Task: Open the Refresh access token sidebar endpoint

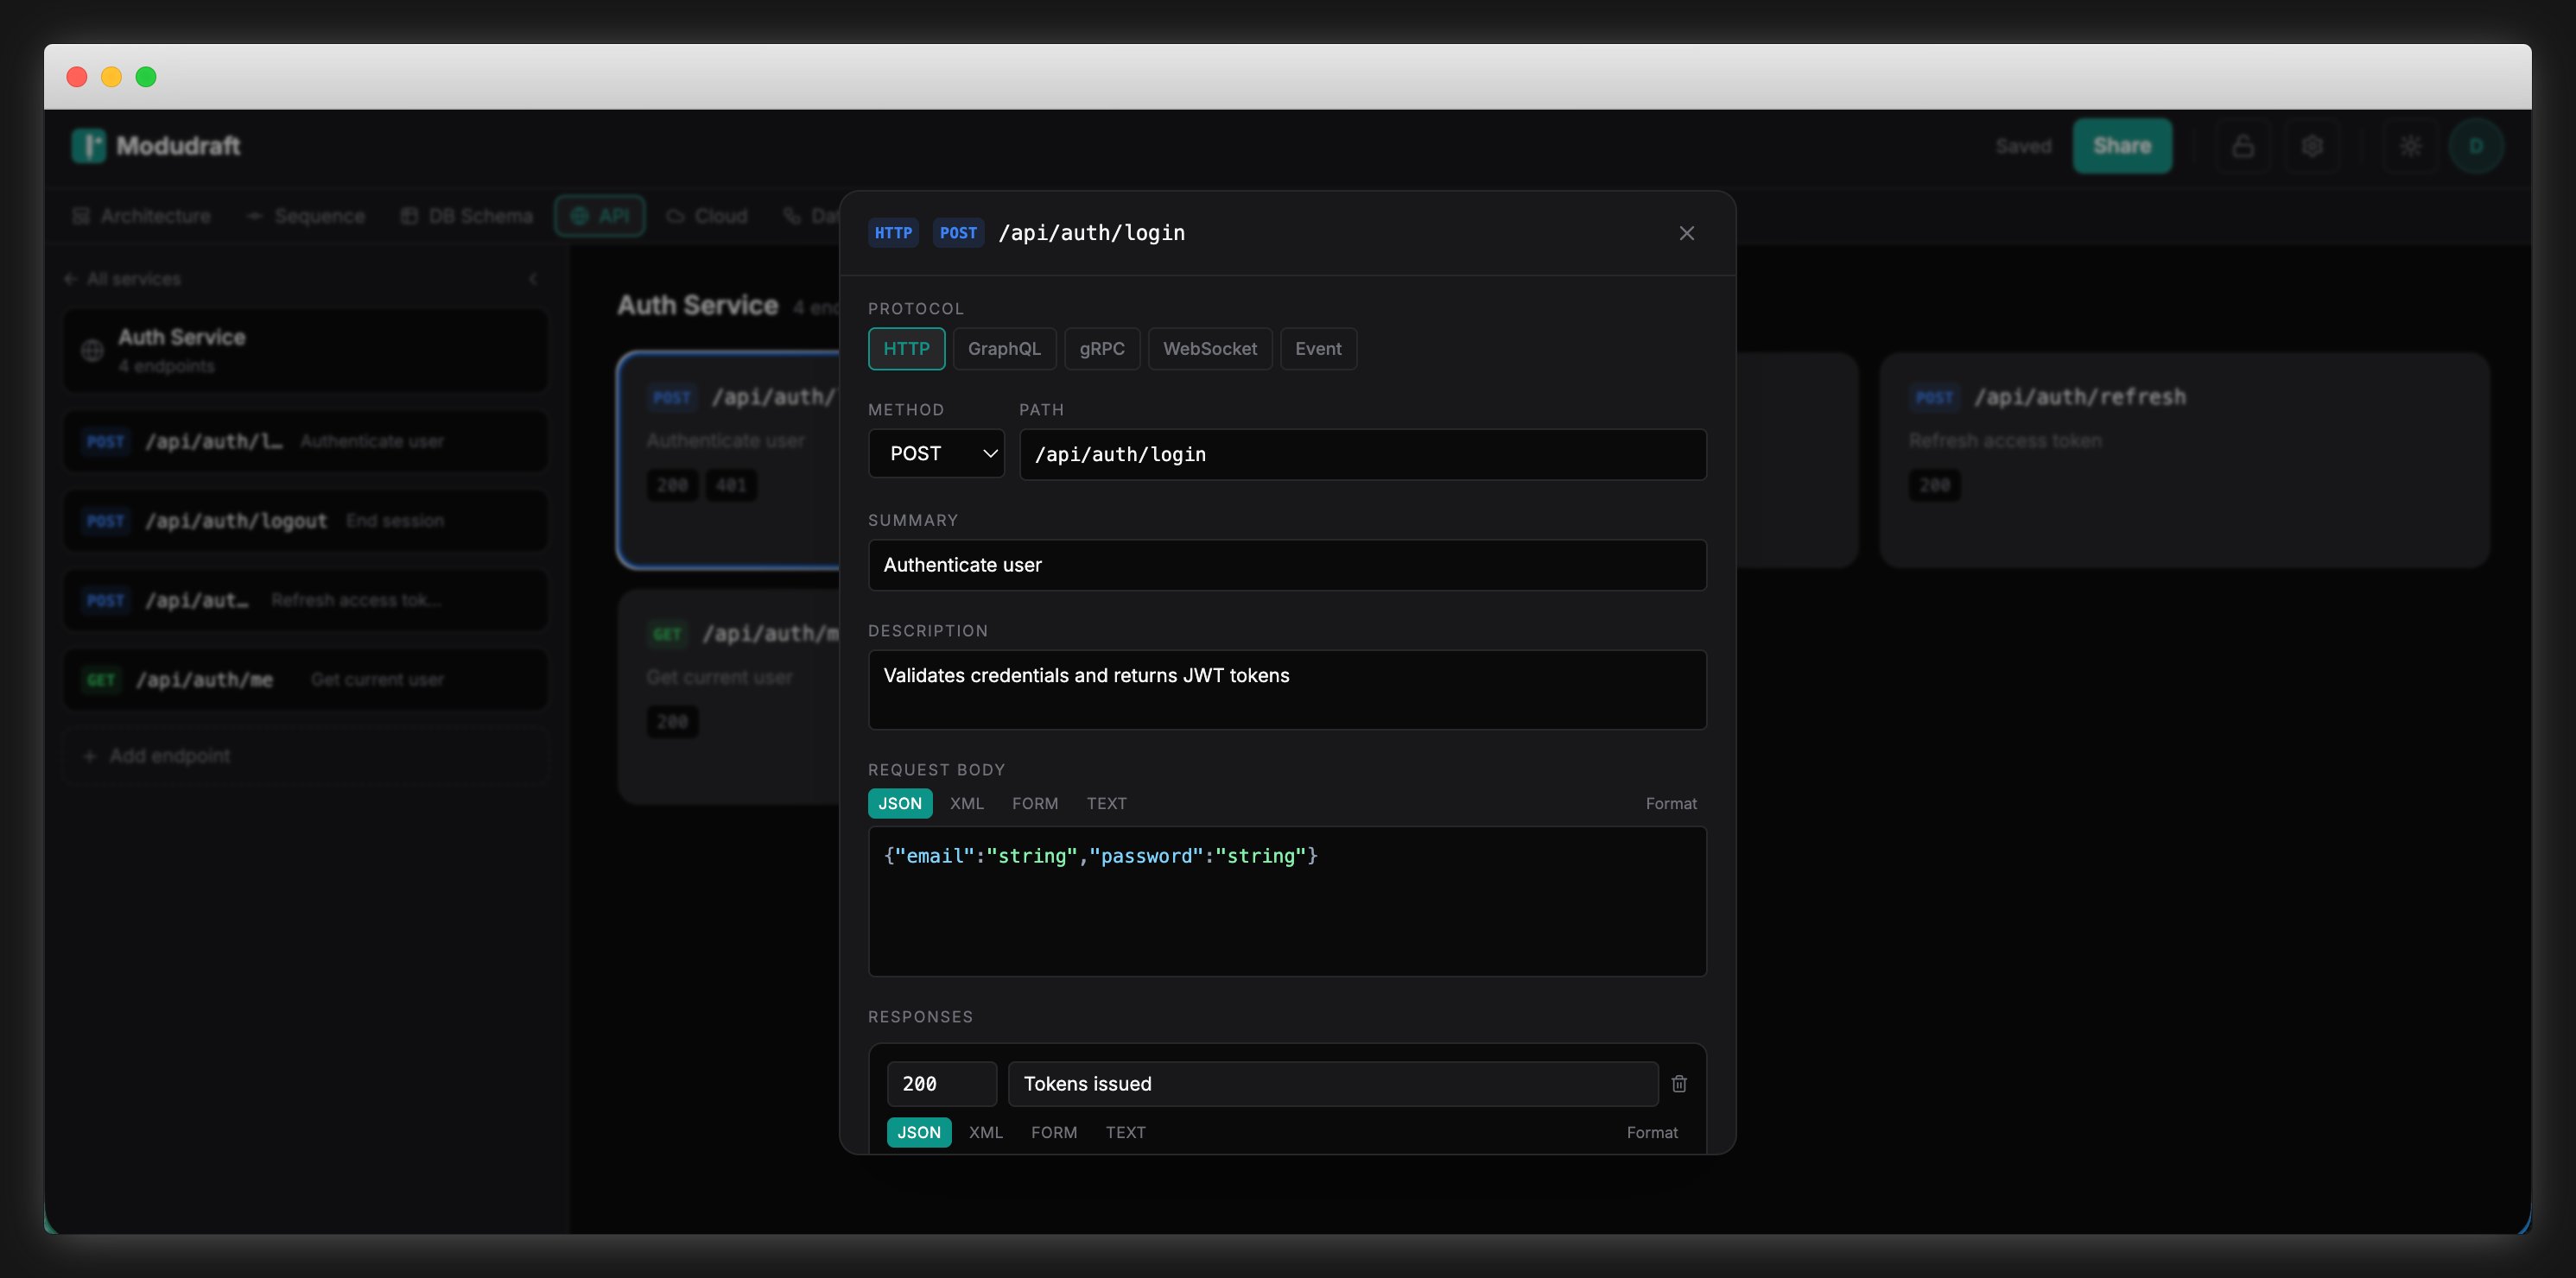Action: [x=306, y=600]
